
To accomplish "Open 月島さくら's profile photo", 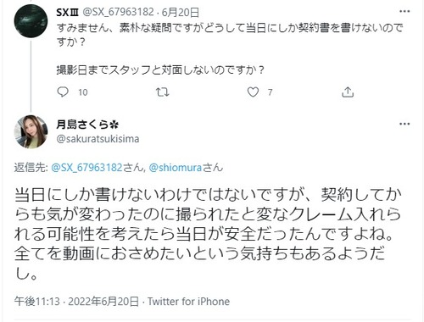I will click(31, 131).
